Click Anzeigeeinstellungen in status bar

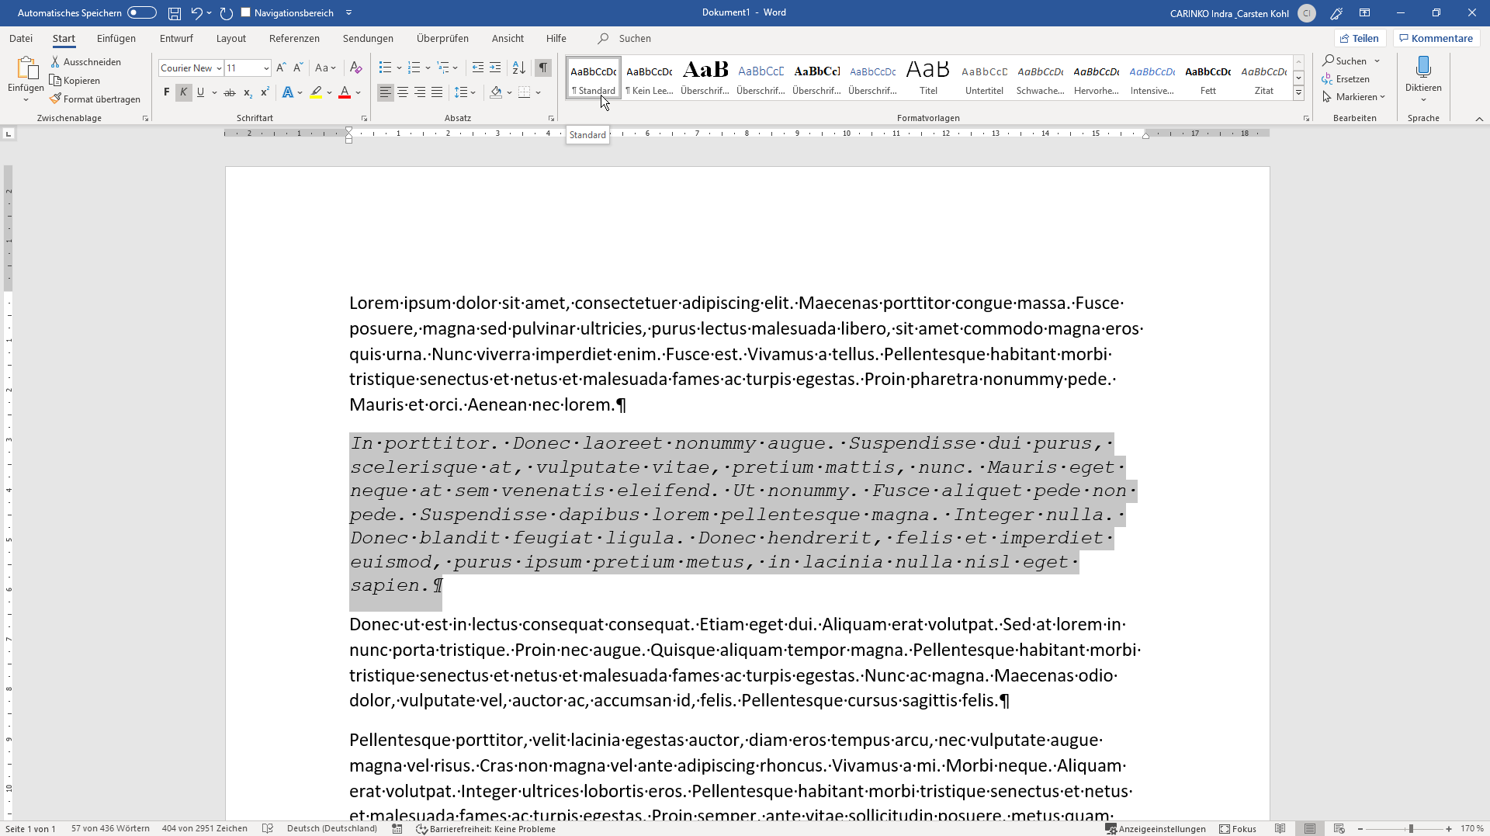(x=1156, y=828)
